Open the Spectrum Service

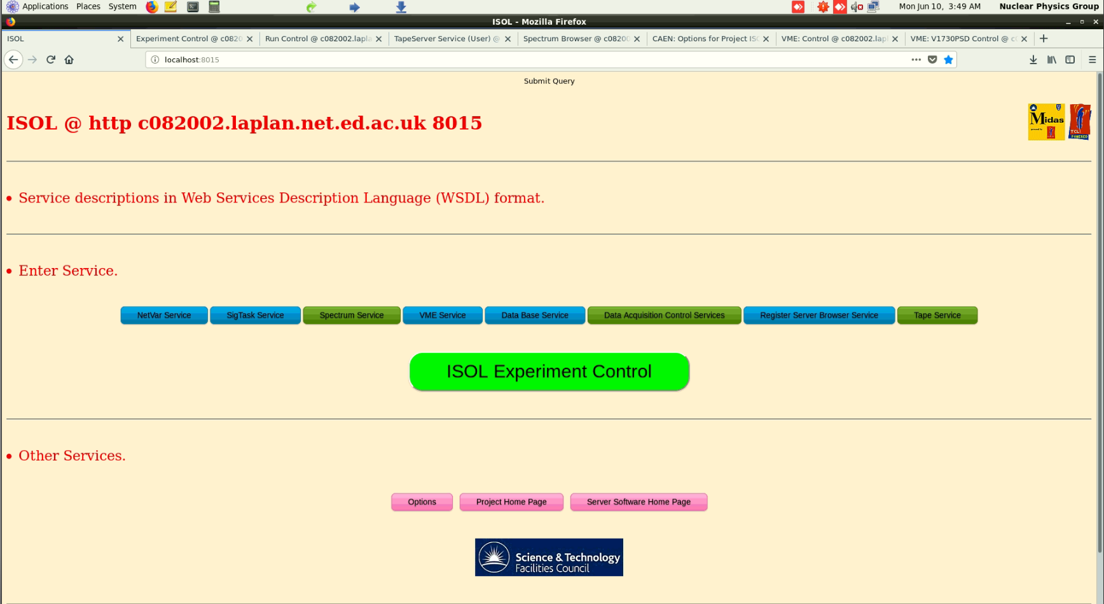(x=352, y=316)
